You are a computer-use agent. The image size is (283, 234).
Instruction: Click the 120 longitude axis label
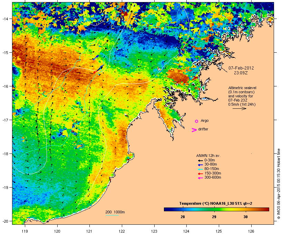(57, 231)
